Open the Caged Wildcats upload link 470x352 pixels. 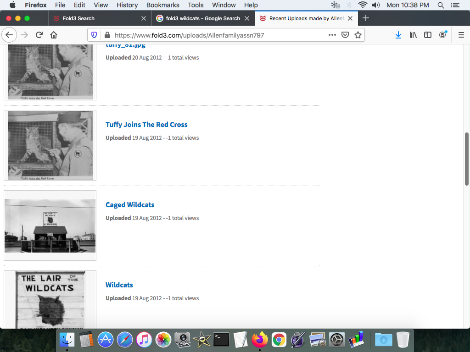coord(130,205)
